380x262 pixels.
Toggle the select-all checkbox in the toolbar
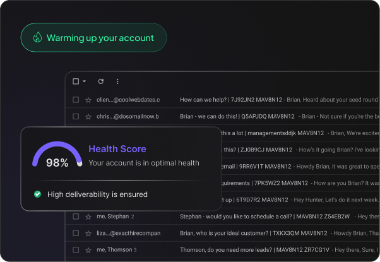[76, 81]
